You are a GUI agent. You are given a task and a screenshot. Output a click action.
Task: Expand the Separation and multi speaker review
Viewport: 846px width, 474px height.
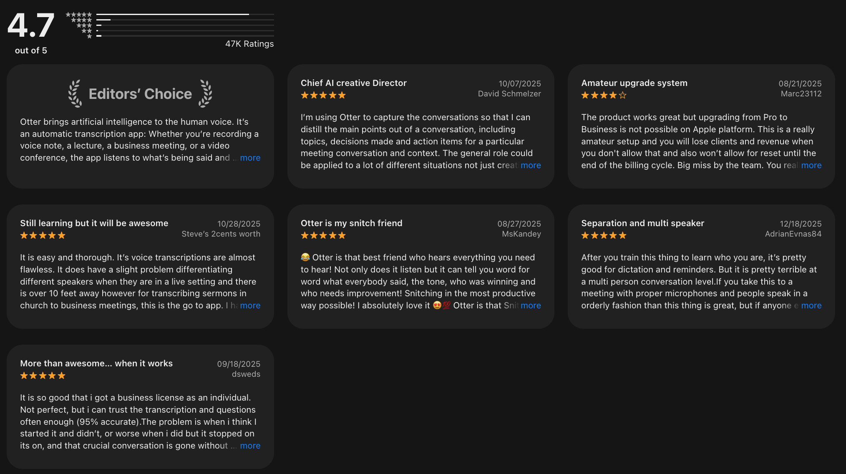coord(811,305)
